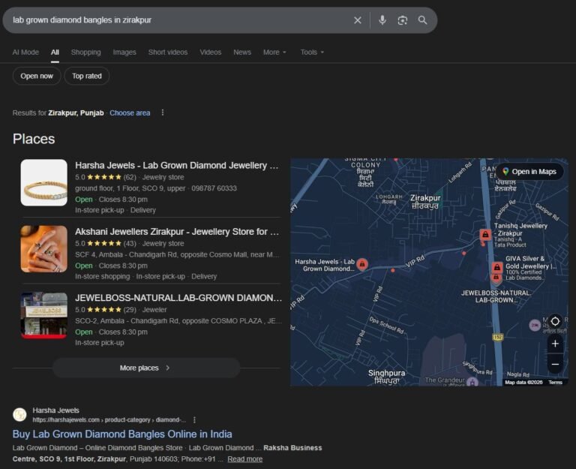Open the three-dot menu beside Choose area
Image resolution: width=576 pixels, height=469 pixels.
click(163, 113)
